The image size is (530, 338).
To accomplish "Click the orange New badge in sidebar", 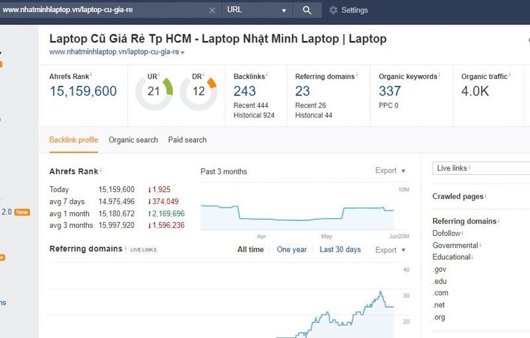I will (x=22, y=212).
